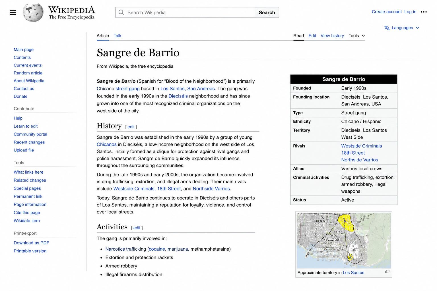Image resolution: width=437 pixels, height=291 pixels.
Task: Open Contents in the sidebar
Action: click(22, 57)
